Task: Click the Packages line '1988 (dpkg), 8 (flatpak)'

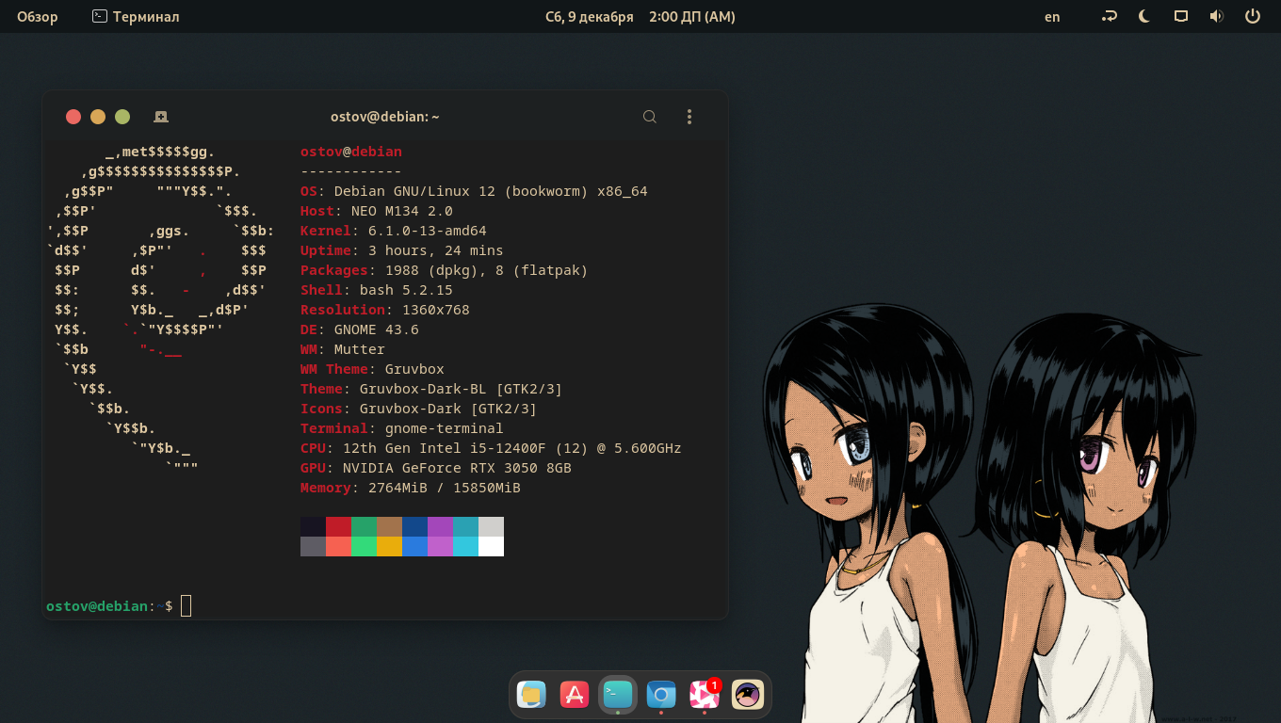Action: coord(444,270)
